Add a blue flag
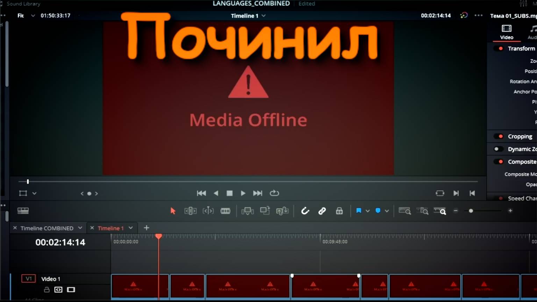The image size is (537, 302). pyautogui.click(x=359, y=211)
